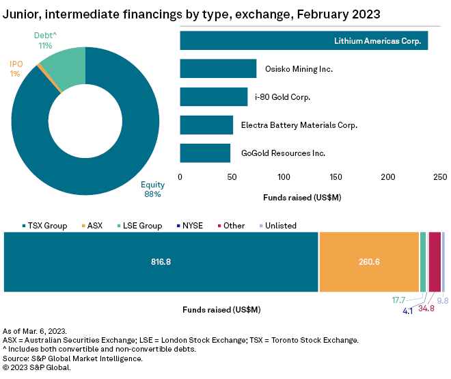This screenshot has width=451, height=379.
Task: Click the Unlisted legend marker
Action: click(x=262, y=226)
